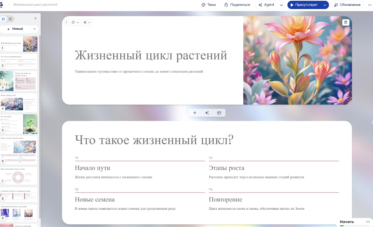This screenshot has width=373, height=227.
Task: Switch sidebar to list view
Action: 11,19
